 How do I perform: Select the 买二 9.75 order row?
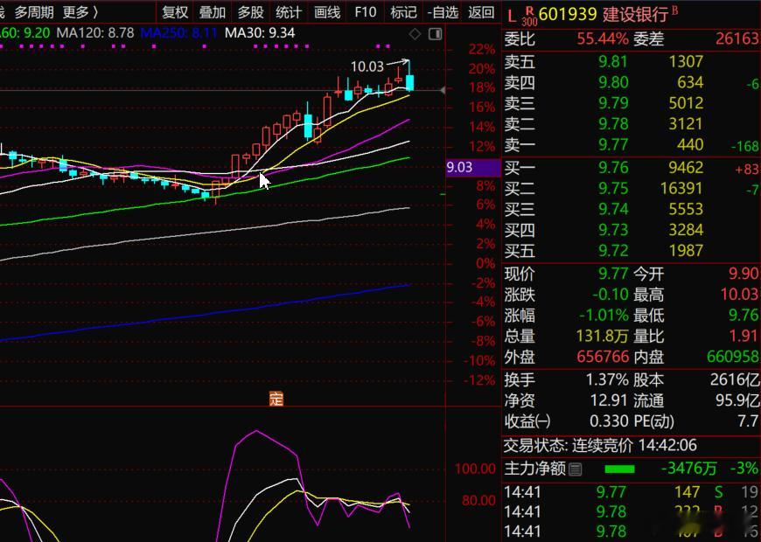pos(631,189)
